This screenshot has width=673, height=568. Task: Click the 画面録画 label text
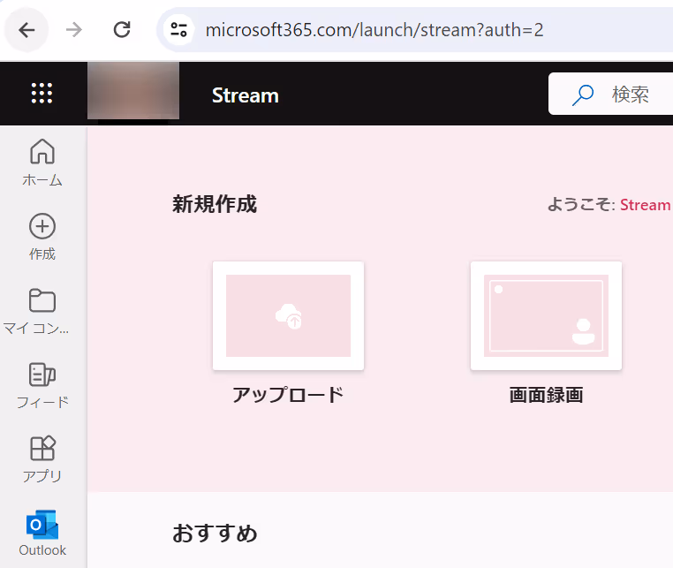click(x=547, y=395)
